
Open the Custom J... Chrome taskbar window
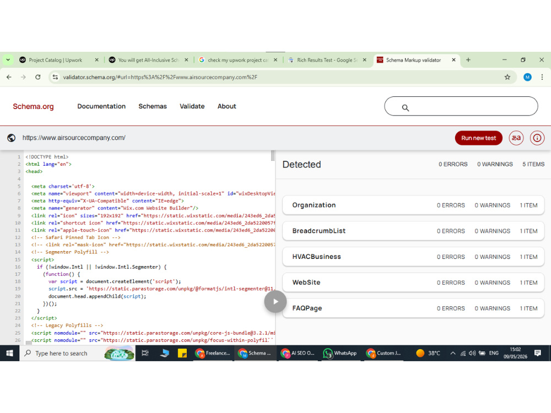click(x=383, y=354)
